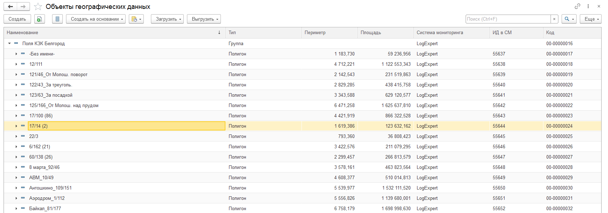Click the forward navigation arrow
The height and width of the screenshot is (213, 608).
pyautogui.click(x=23, y=7)
